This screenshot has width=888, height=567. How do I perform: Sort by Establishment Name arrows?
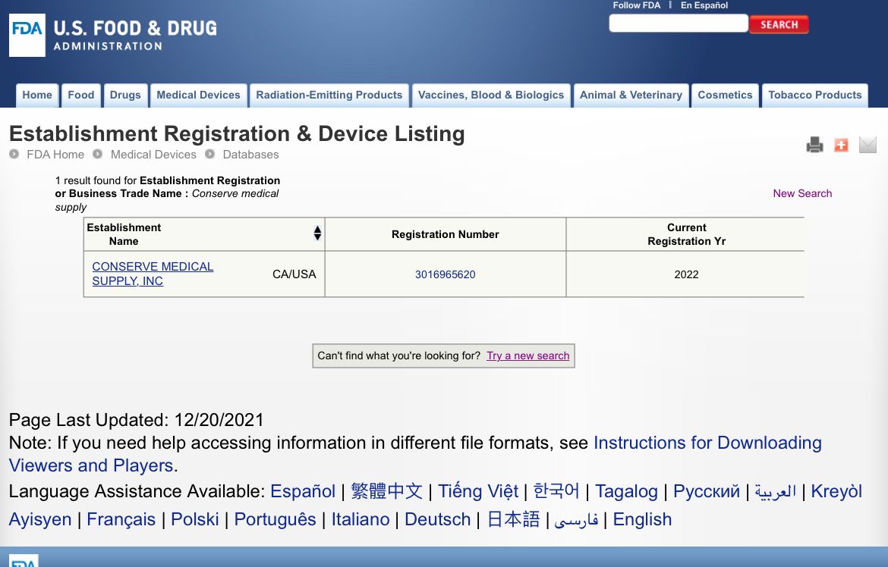[317, 233]
